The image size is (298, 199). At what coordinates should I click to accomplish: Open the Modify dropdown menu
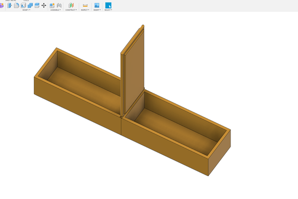(x=26, y=10)
